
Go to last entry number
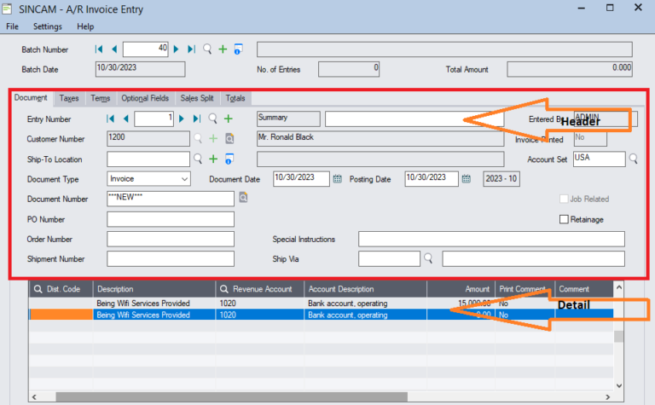197,119
